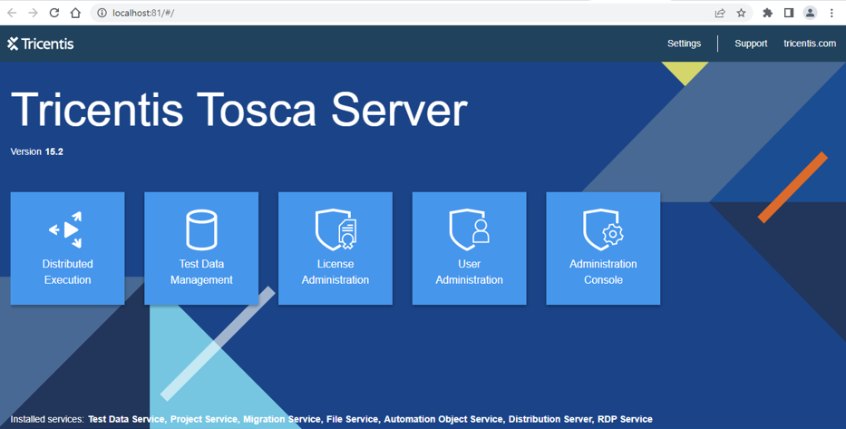Click 'Test Data Service' in installed services

pyautogui.click(x=127, y=419)
